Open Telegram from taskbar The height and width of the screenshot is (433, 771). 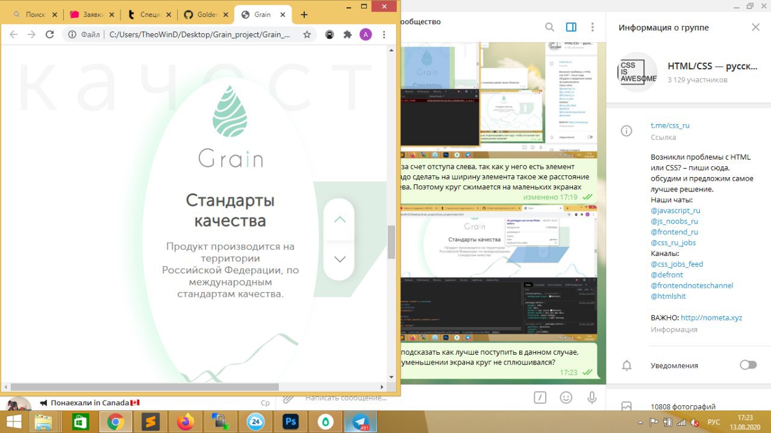coord(361,422)
